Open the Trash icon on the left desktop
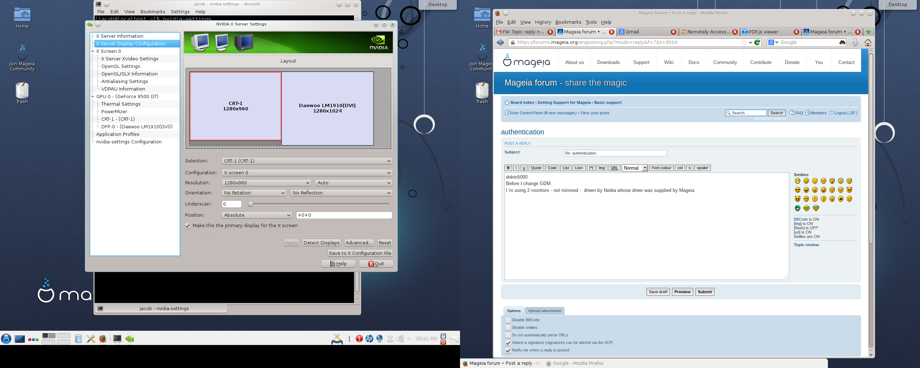Viewport: 920px width, 368px height. click(x=22, y=93)
